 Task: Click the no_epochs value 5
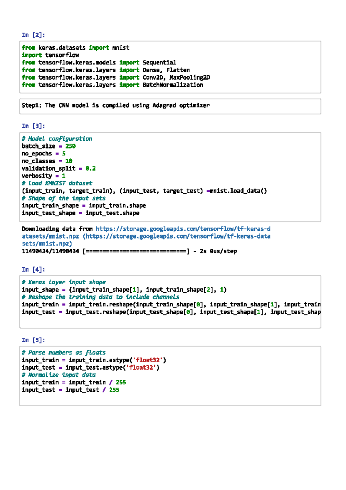[64, 154]
